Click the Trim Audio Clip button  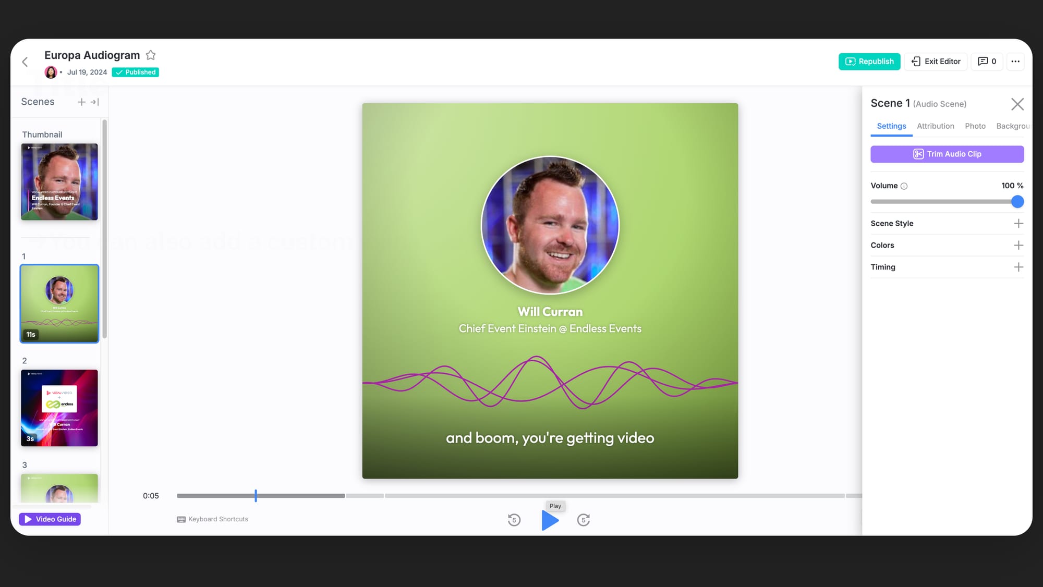(947, 154)
